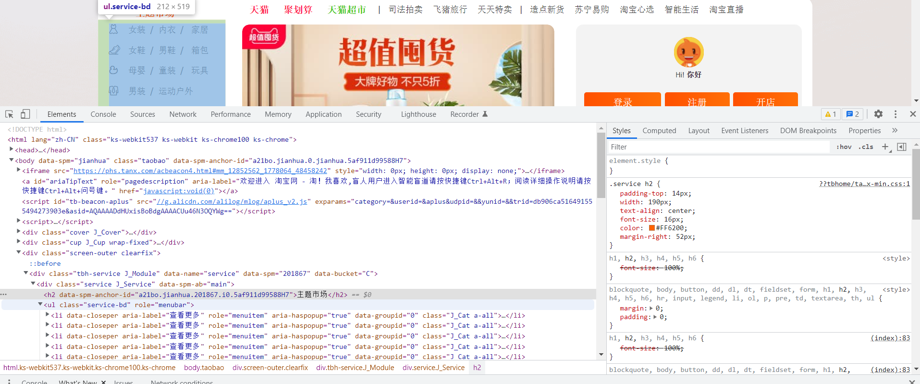Close the bottom drawer

coord(912,382)
